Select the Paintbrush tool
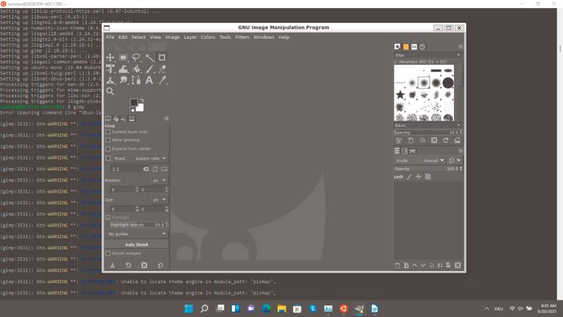Viewport: 563px width, 317px height. (x=150, y=69)
